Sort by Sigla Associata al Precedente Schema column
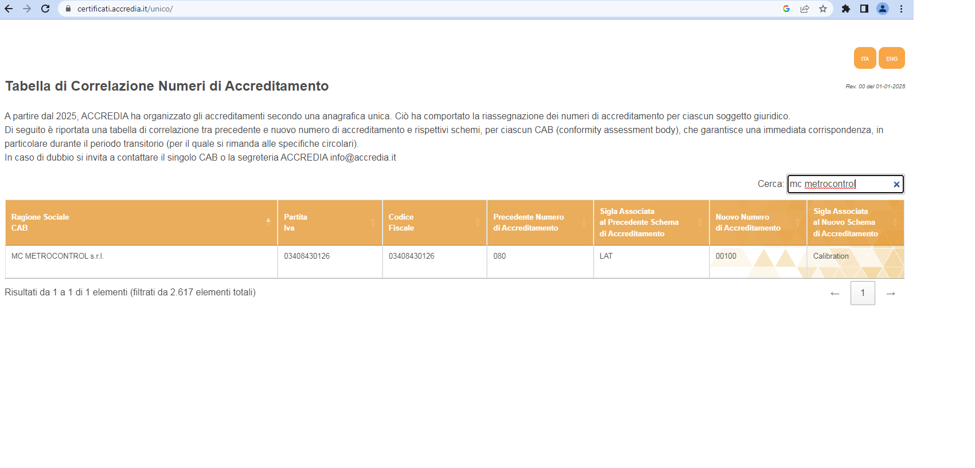 point(652,223)
